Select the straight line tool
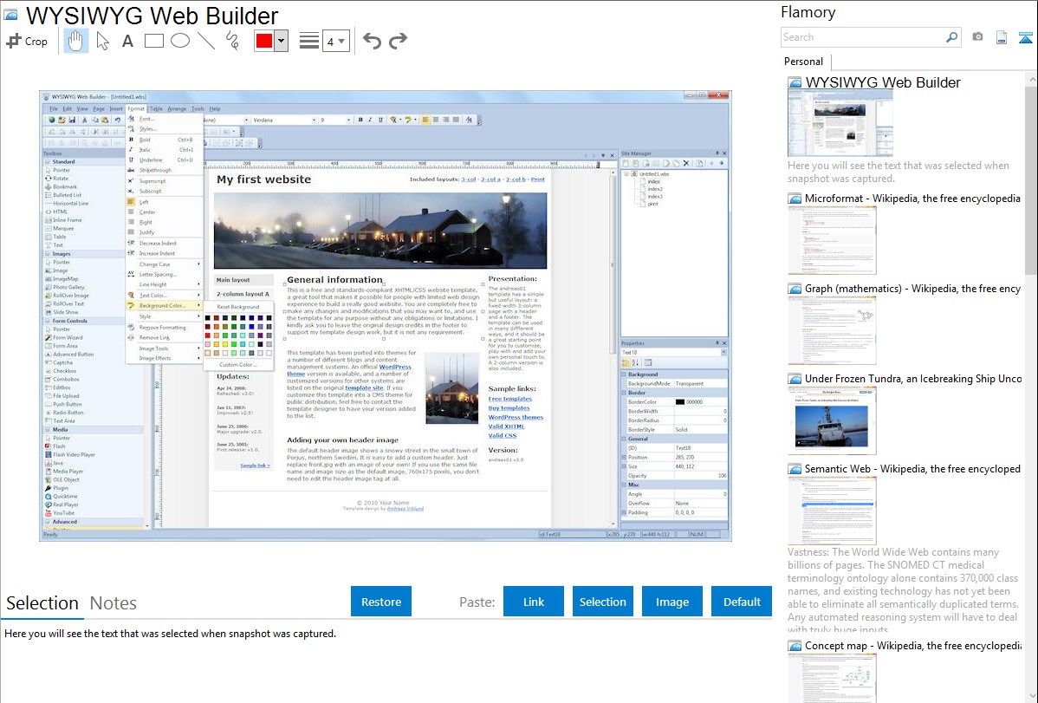This screenshot has width=1038, height=703. [x=206, y=41]
